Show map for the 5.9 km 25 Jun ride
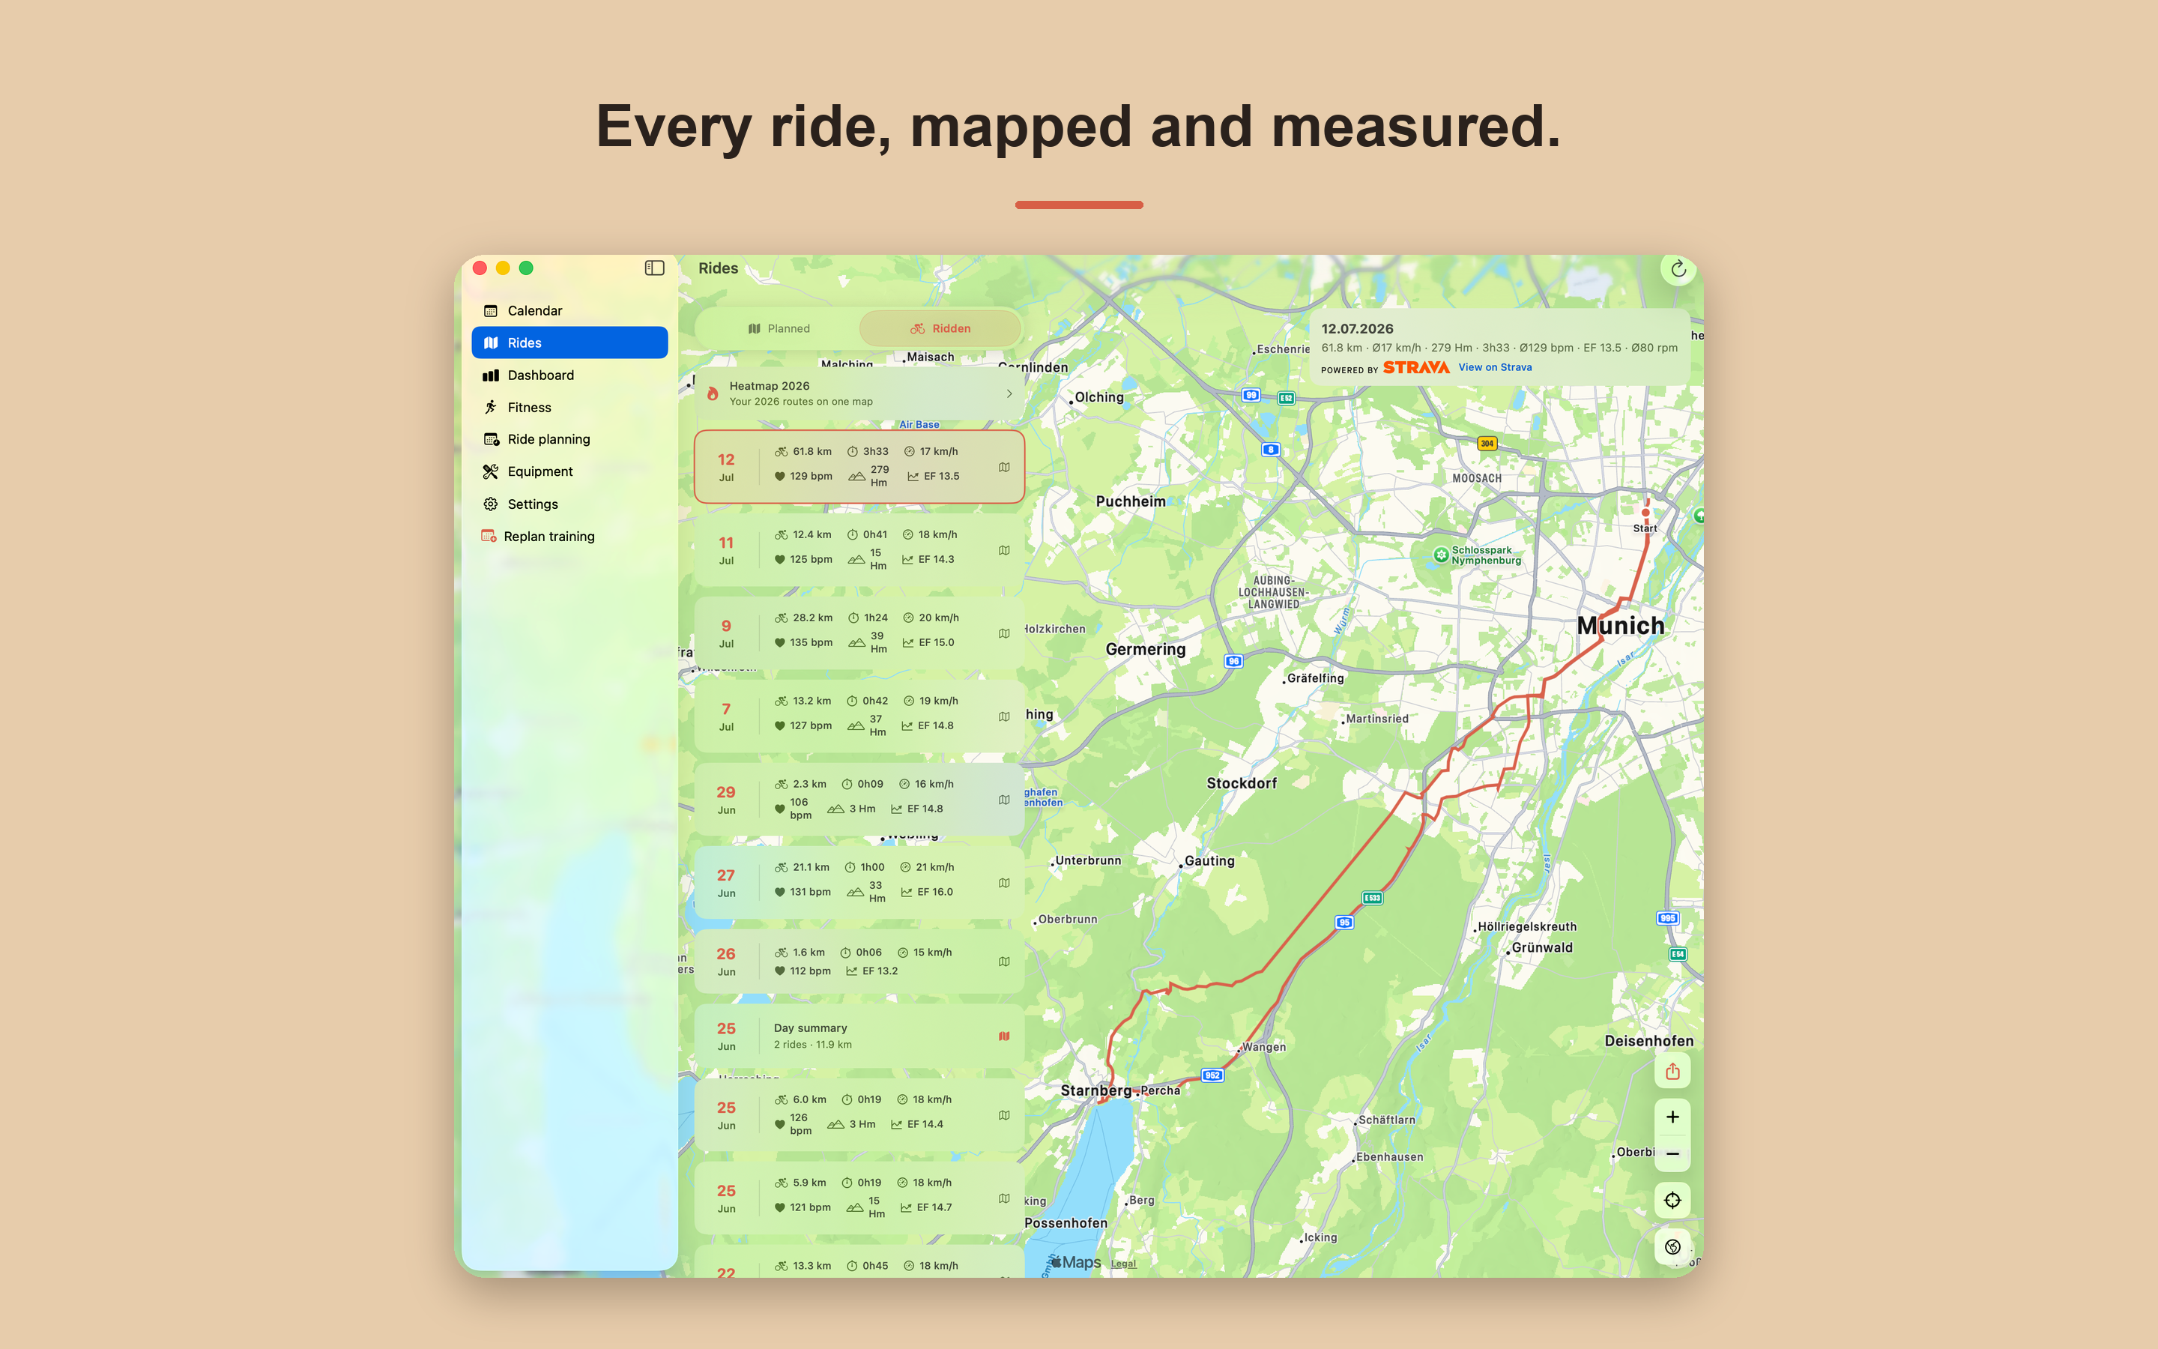The image size is (2158, 1349). (1004, 1198)
